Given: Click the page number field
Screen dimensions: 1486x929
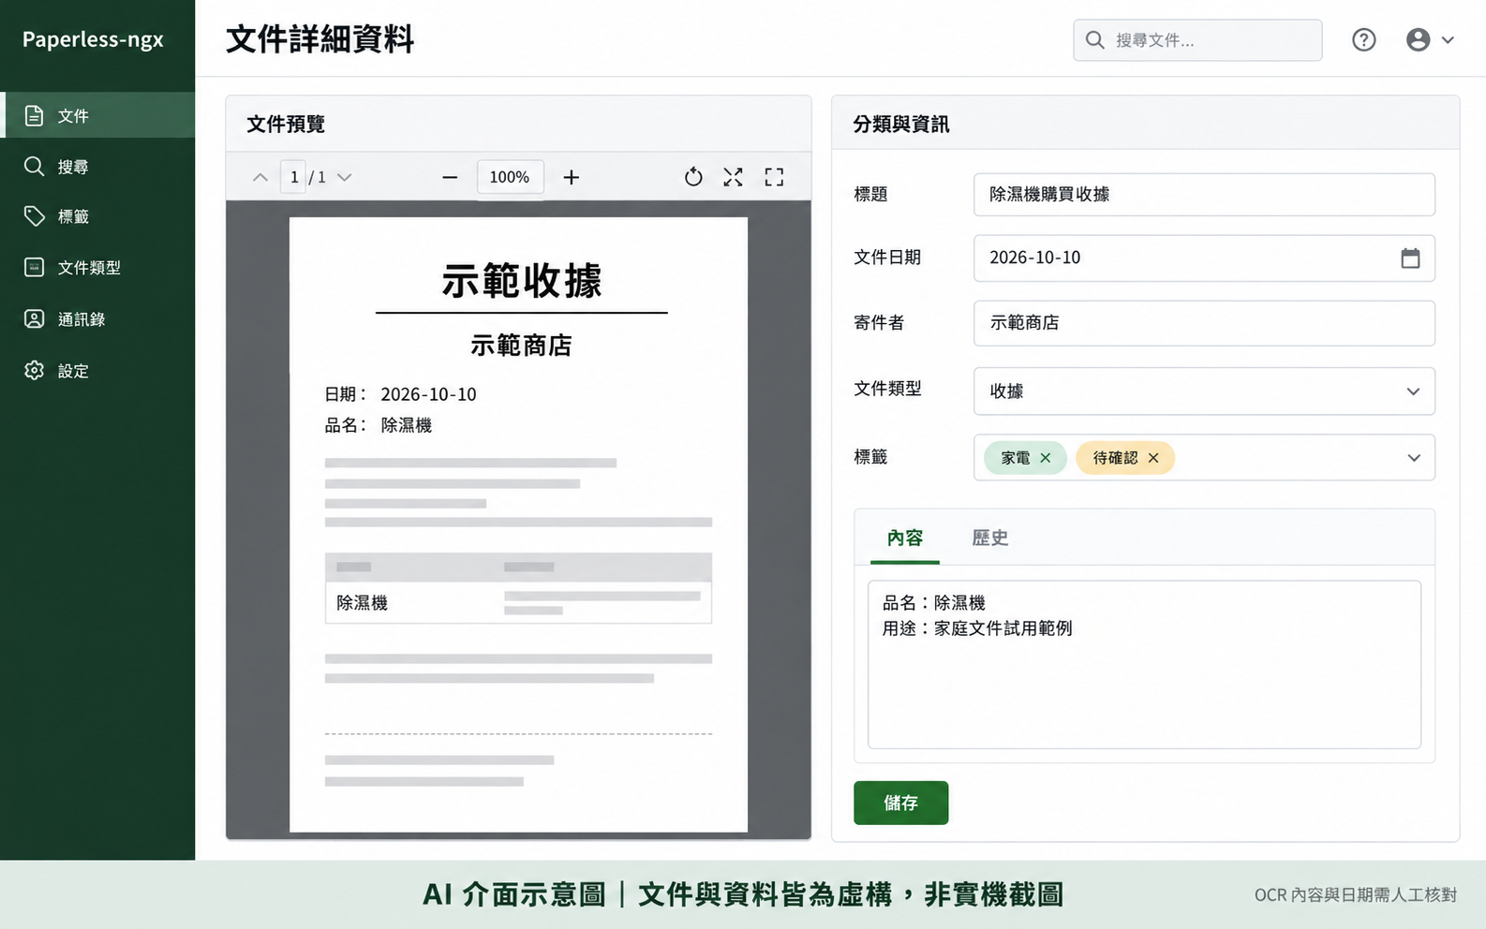Looking at the screenshot, I should [293, 177].
